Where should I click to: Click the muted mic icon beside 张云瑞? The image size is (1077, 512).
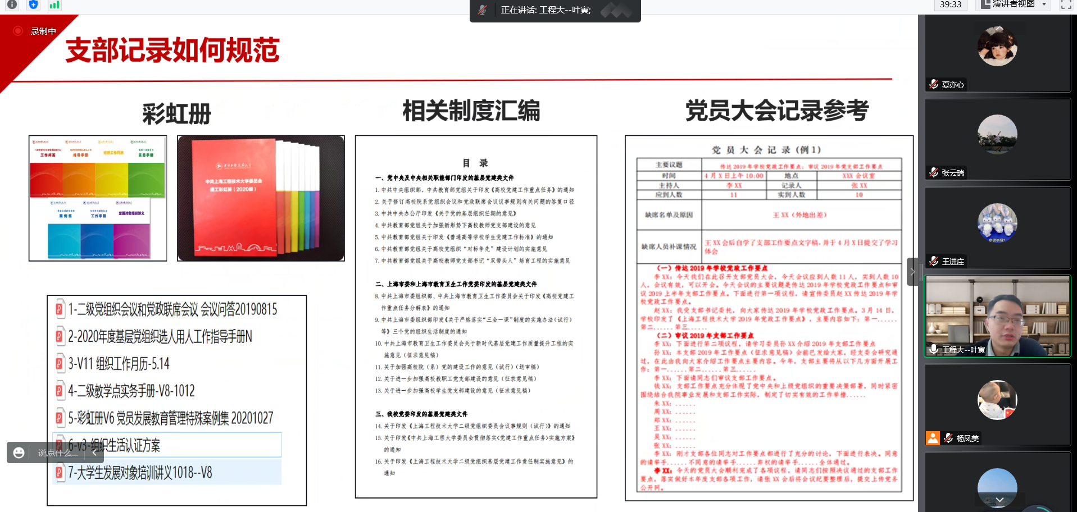point(934,173)
